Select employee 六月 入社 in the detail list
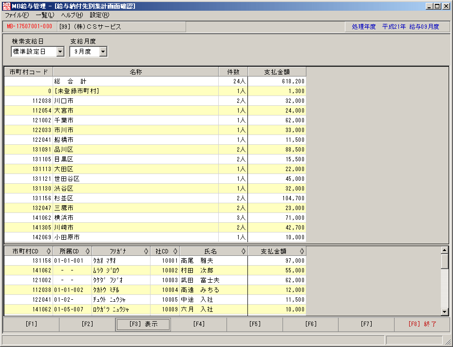 tap(155, 309)
